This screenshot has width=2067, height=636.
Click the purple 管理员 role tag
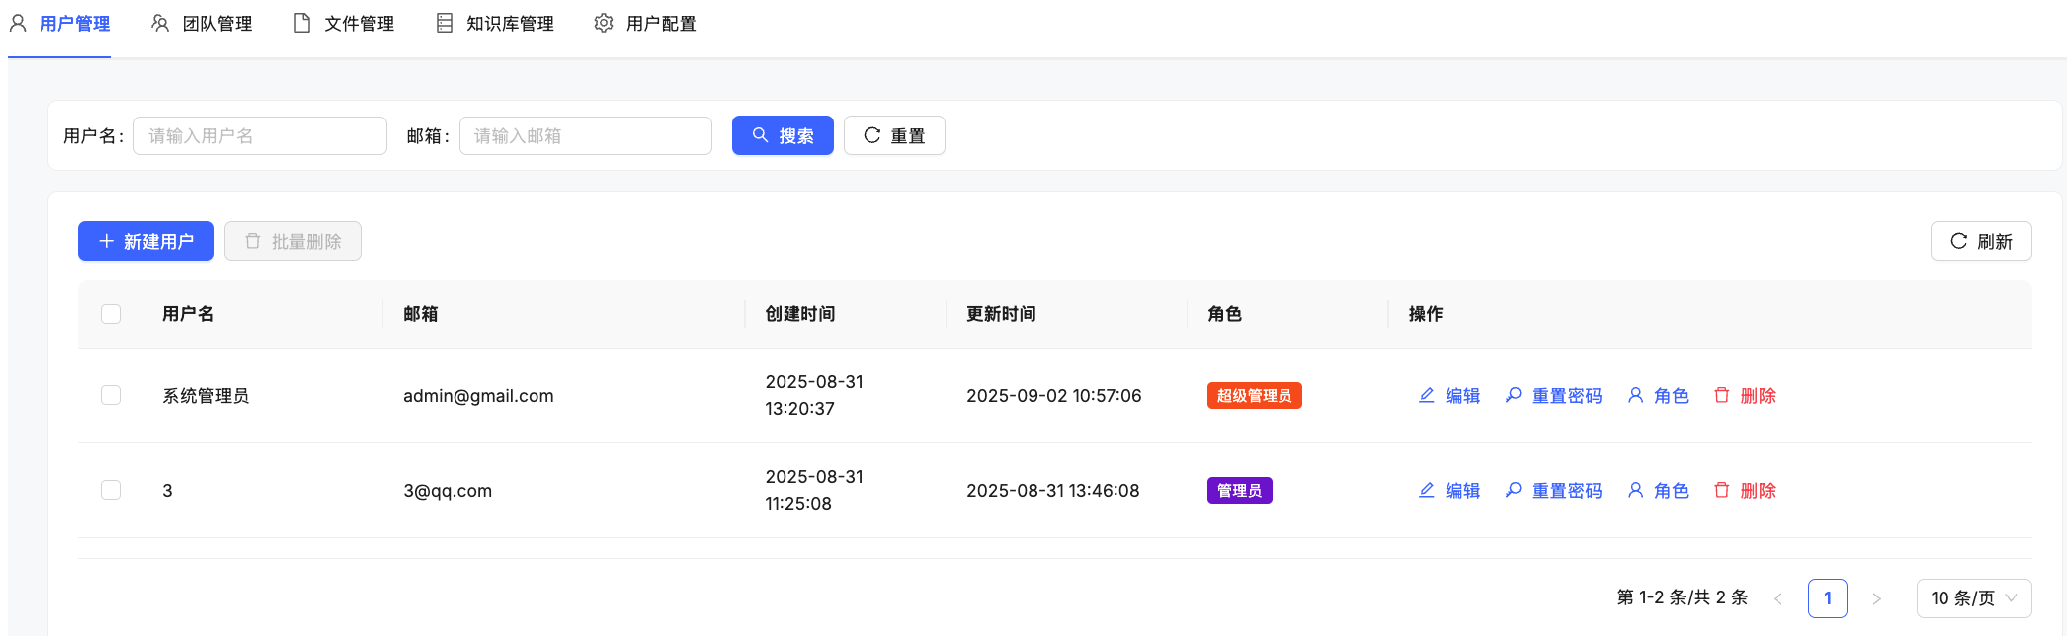pyautogui.click(x=1239, y=491)
